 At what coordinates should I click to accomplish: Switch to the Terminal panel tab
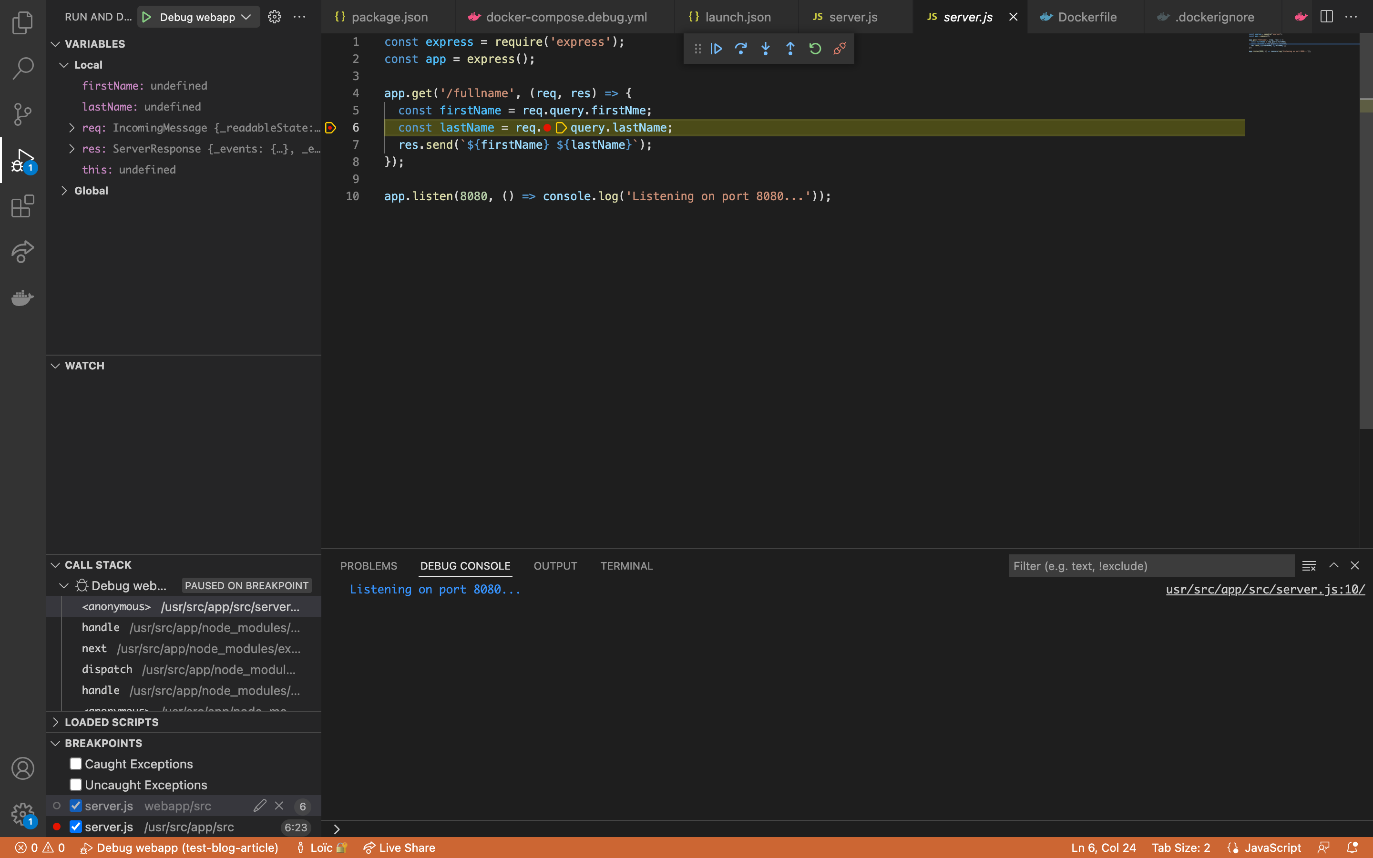point(626,566)
